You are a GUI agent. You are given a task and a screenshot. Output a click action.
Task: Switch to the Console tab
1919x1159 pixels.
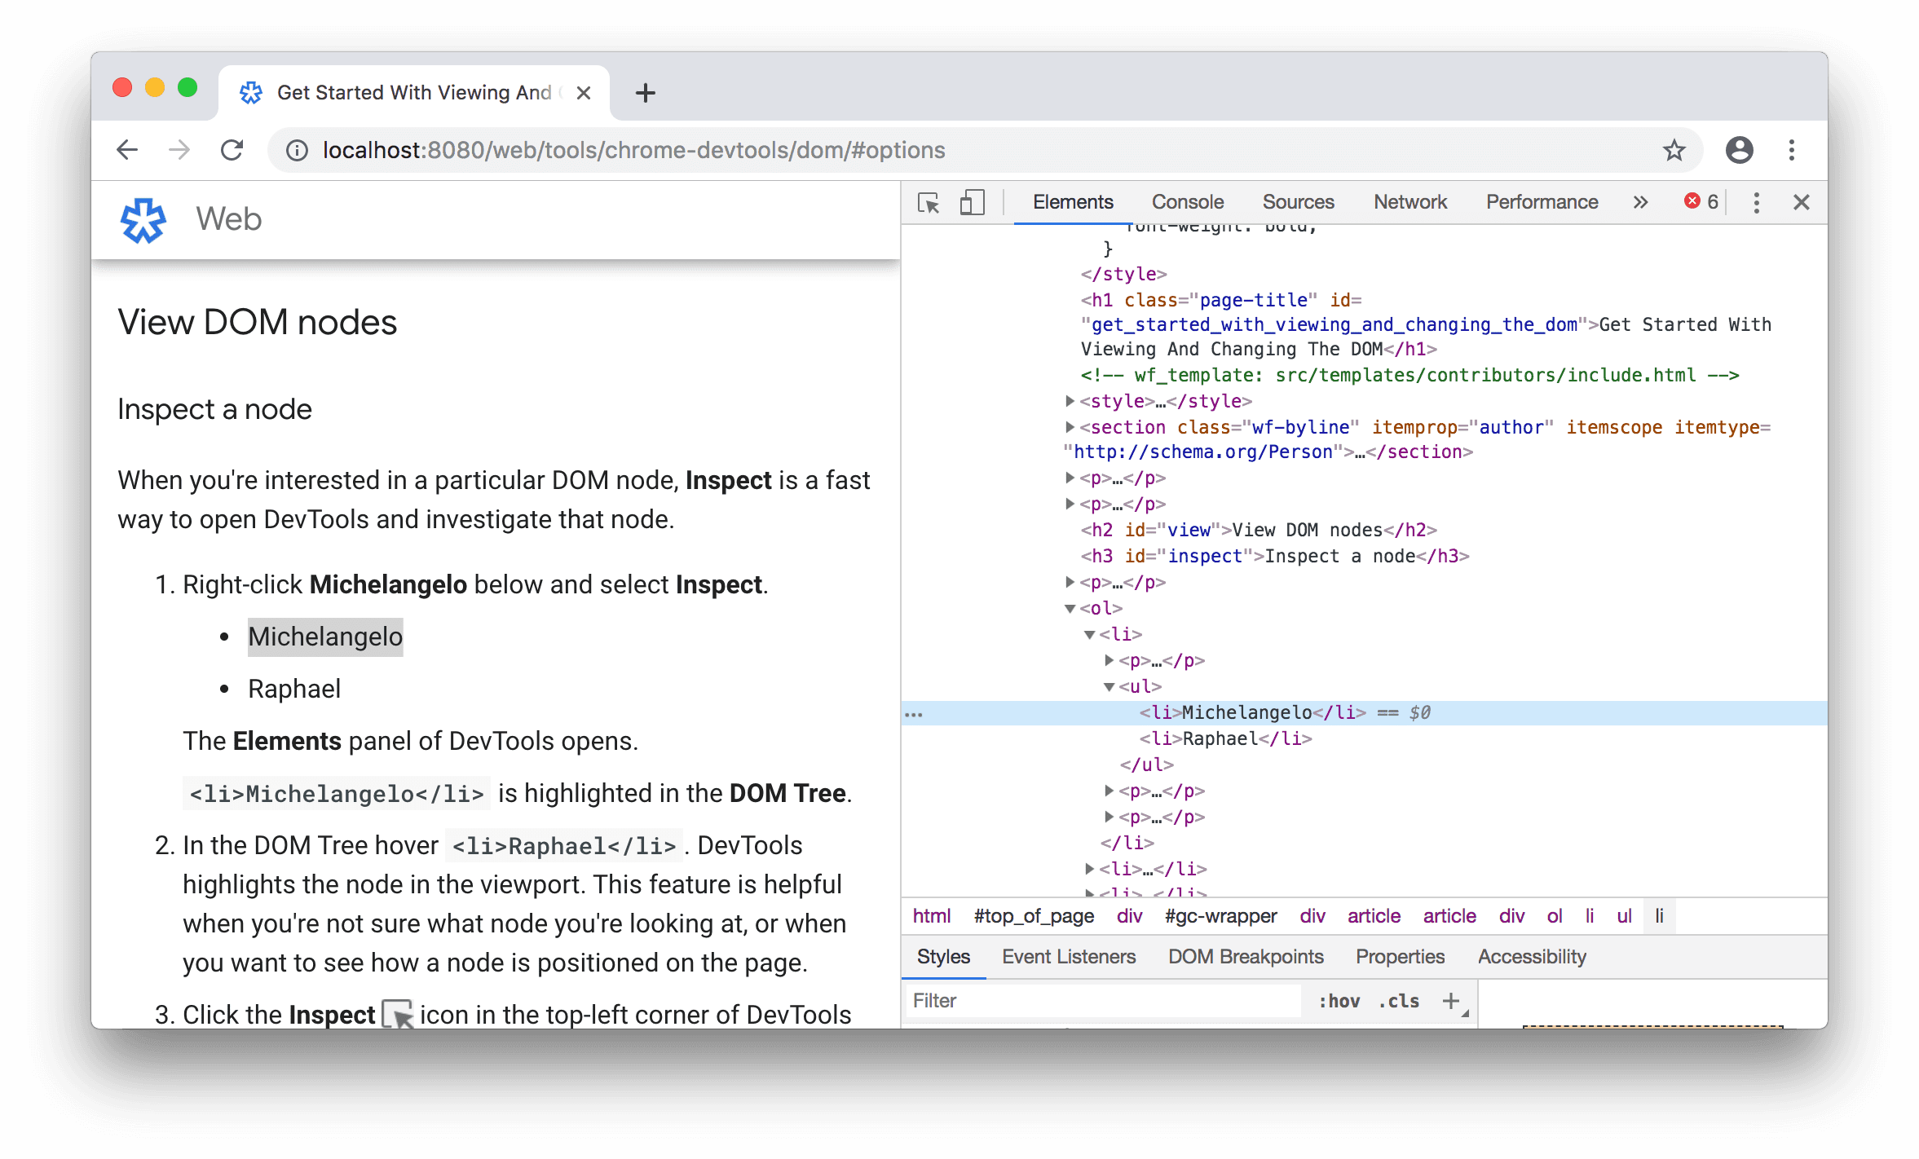point(1187,201)
